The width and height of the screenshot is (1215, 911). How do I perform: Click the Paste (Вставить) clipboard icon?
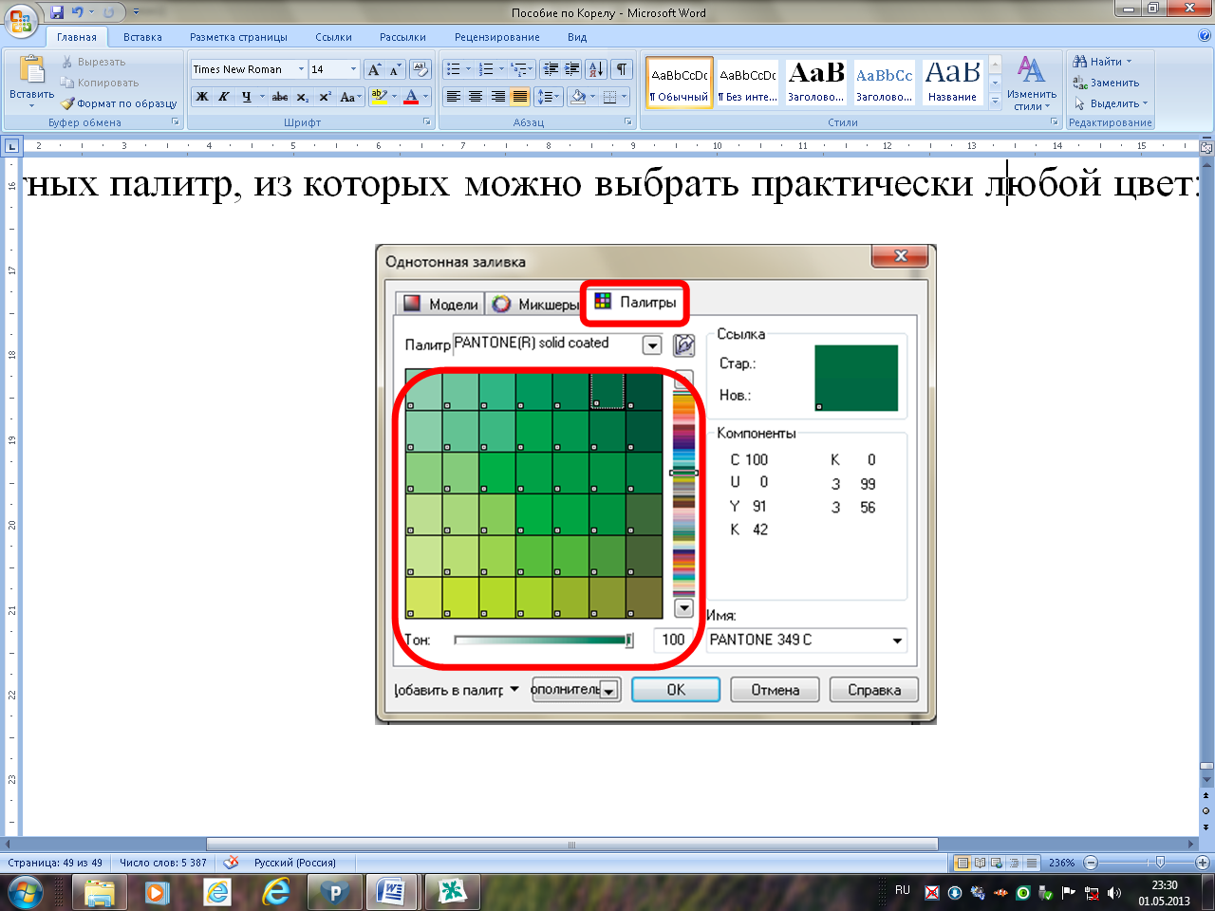[x=31, y=70]
